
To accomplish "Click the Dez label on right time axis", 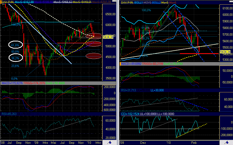I will 143,143.
